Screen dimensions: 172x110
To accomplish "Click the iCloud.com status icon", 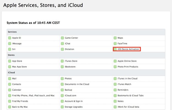I will 62,95.
